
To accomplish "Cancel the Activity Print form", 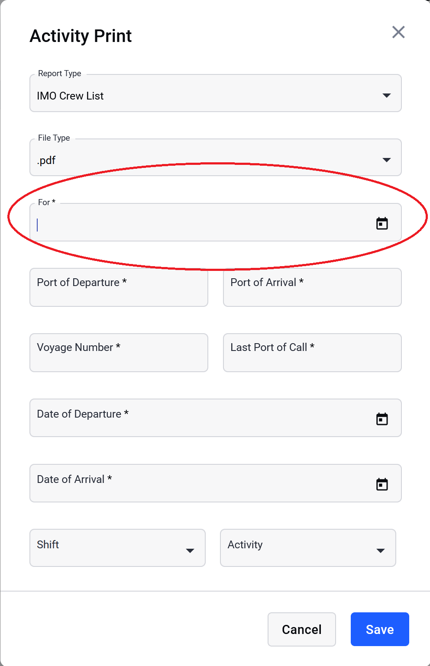I will [302, 629].
